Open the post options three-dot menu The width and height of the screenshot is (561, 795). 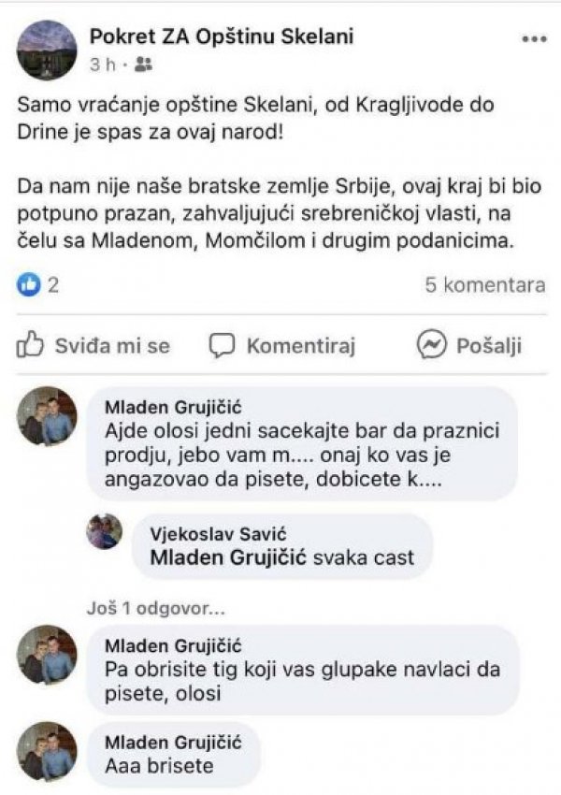533,40
